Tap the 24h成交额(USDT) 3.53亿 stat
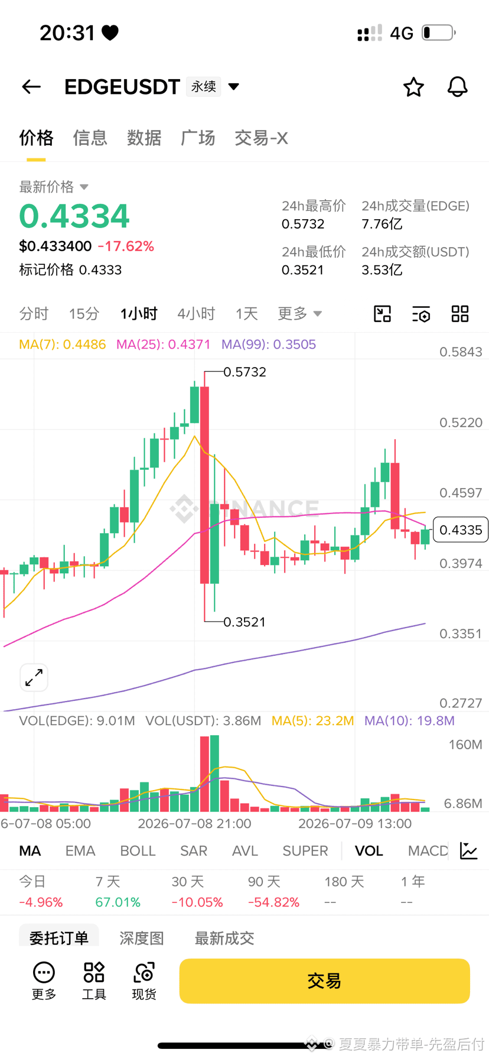Image resolution: width=489 pixels, height=1059 pixels. (x=416, y=261)
